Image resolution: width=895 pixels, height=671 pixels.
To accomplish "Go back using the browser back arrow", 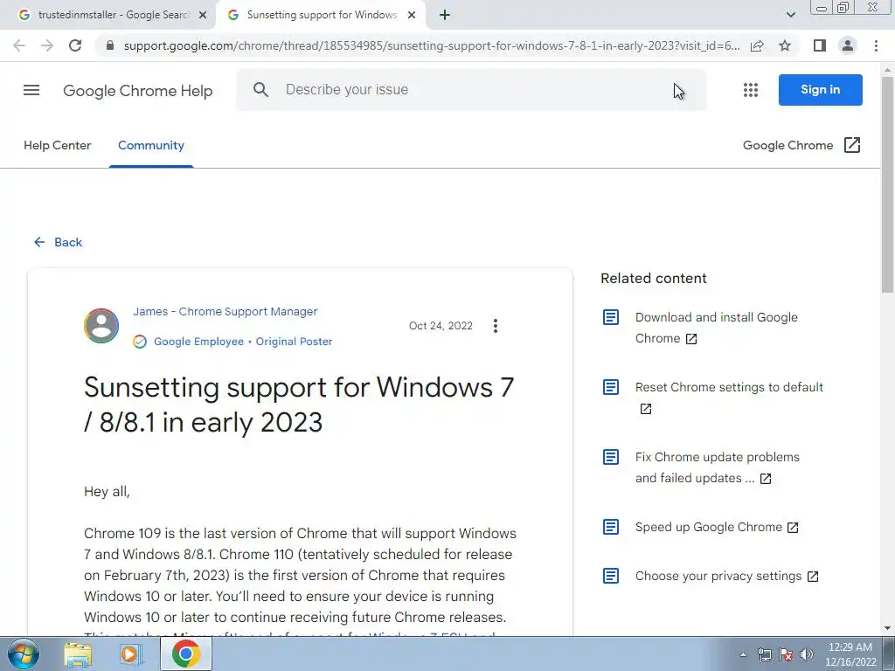I will tap(19, 45).
